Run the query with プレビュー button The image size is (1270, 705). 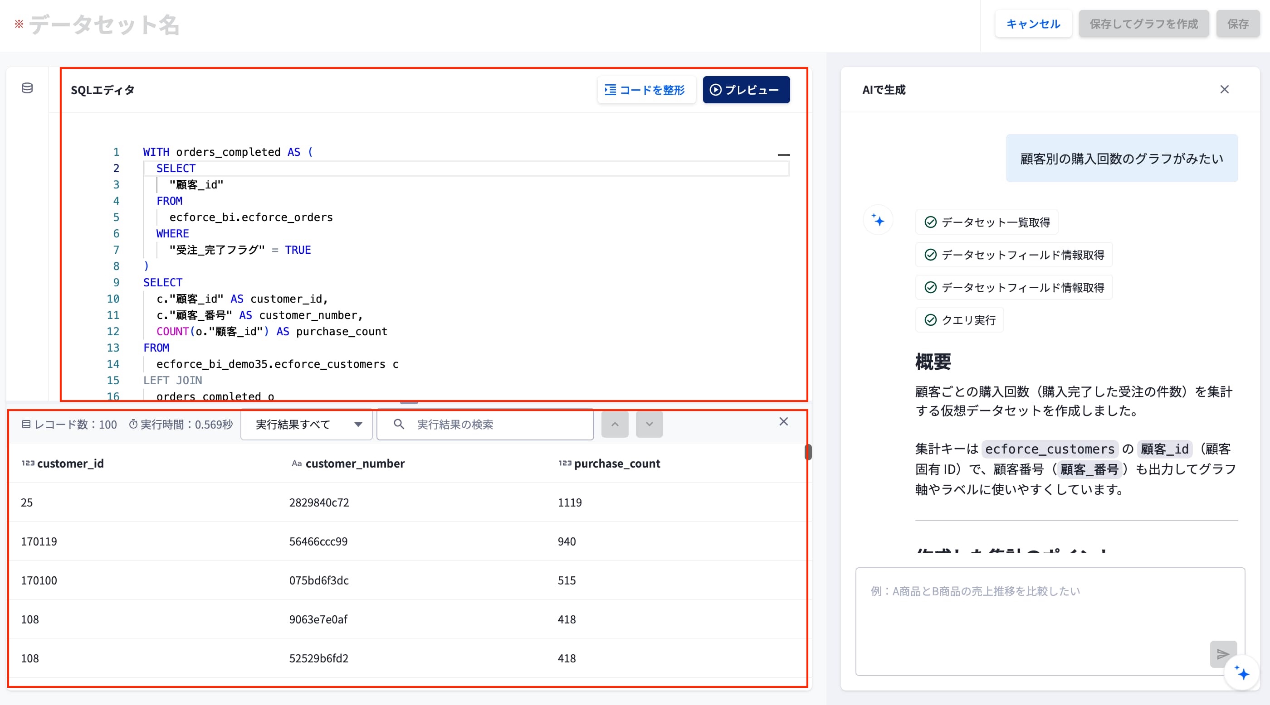tap(746, 90)
